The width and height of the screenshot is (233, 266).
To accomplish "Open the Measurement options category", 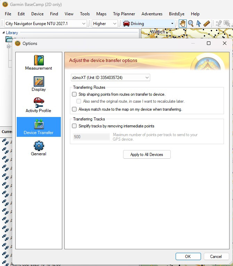I will (39, 63).
